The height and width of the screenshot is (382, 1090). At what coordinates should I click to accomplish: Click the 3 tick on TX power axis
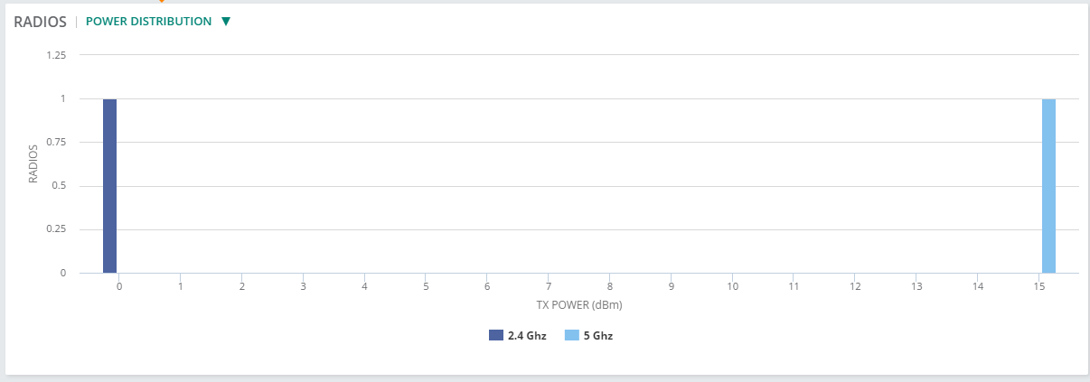click(x=303, y=286)
